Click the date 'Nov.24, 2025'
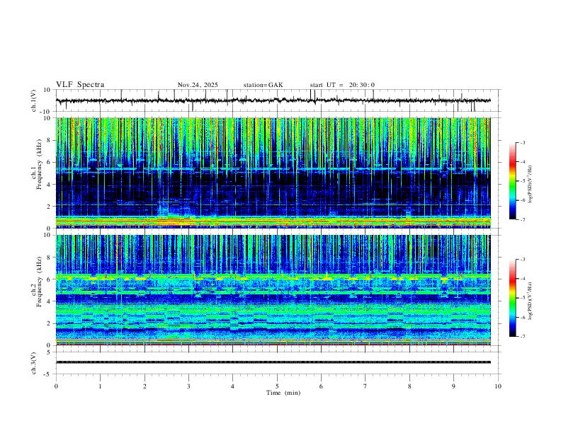 click(198, 85)
